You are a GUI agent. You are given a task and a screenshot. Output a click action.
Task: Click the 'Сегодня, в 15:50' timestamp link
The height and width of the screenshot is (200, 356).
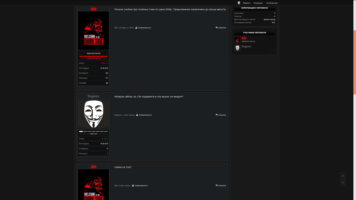[x=126, y=28]
